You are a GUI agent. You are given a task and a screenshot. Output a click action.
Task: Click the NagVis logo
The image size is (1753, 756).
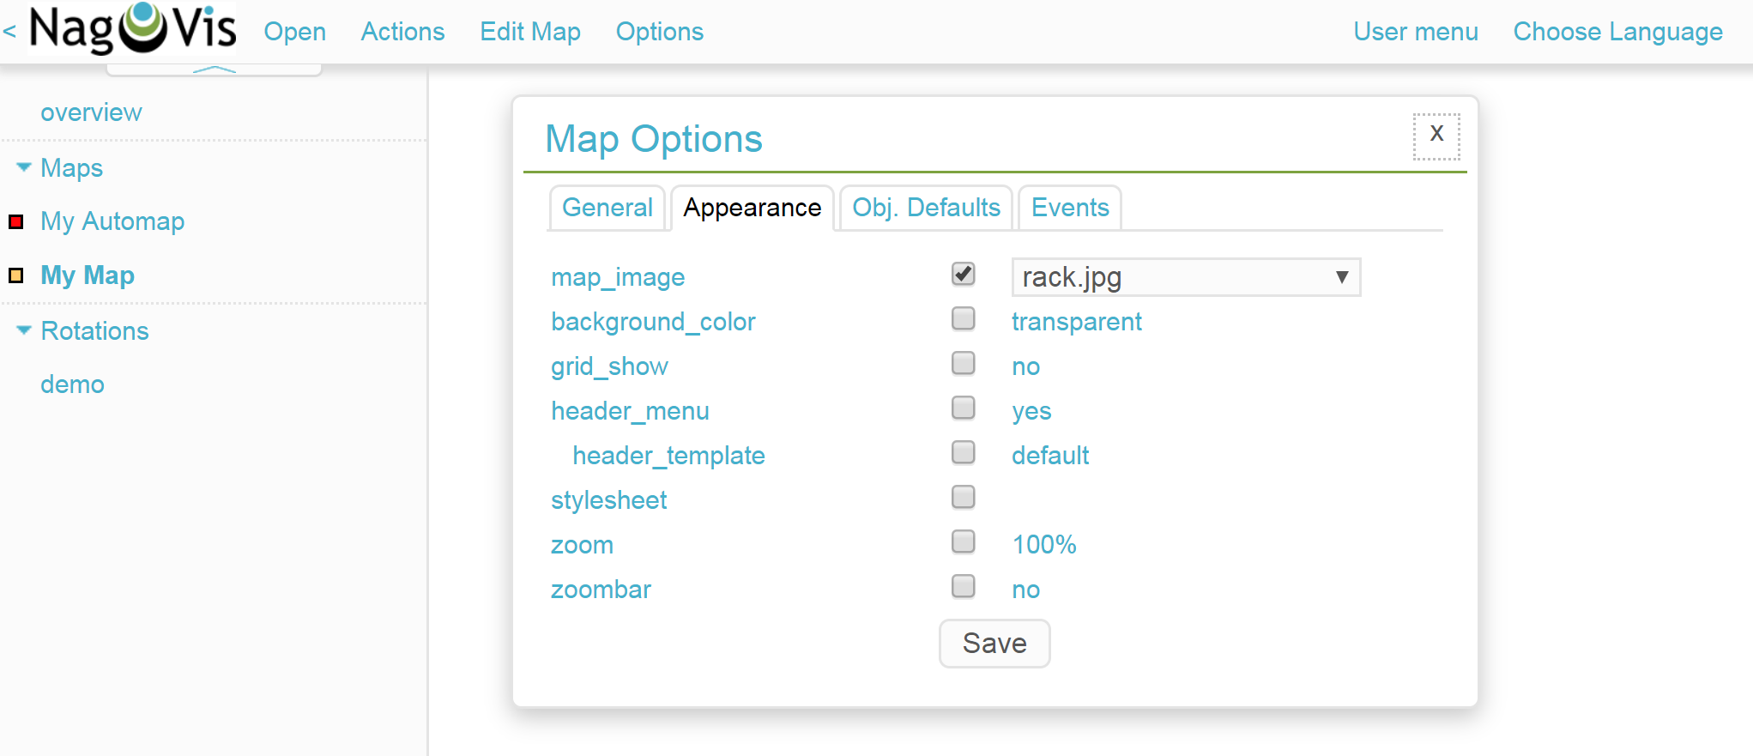132,29
